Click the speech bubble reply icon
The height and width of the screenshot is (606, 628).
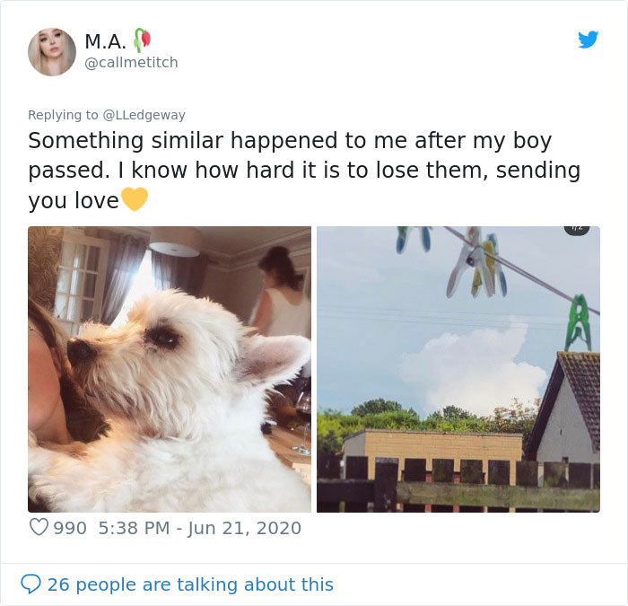31,584
